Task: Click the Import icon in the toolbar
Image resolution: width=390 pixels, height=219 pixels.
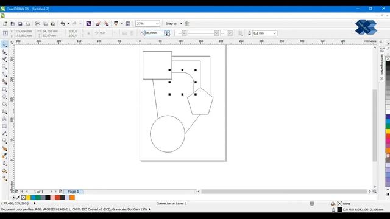Action: (x=99, y=24)
